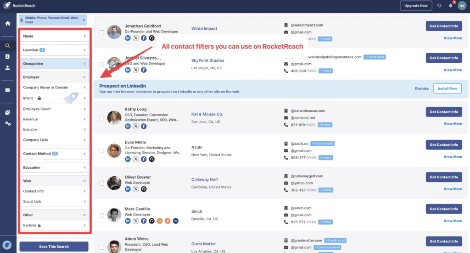
Task: Open View More for Evan Minto
Action: 453,157
